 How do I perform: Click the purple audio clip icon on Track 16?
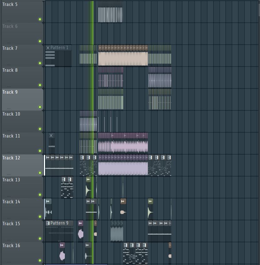pos(62,245)
